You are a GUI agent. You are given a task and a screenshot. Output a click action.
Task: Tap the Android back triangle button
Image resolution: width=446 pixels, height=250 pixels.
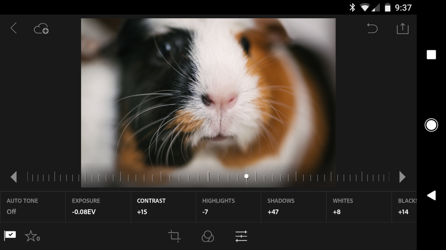432,195
